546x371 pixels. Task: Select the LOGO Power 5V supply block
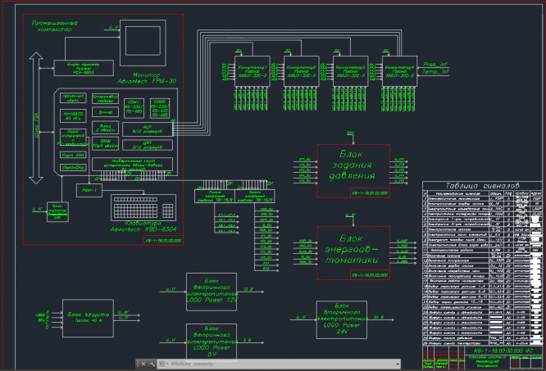point(212,342)
